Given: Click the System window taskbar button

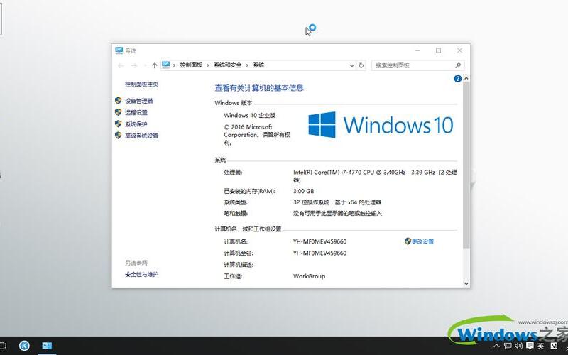Looking at the screenshot, I should (47, 346).
